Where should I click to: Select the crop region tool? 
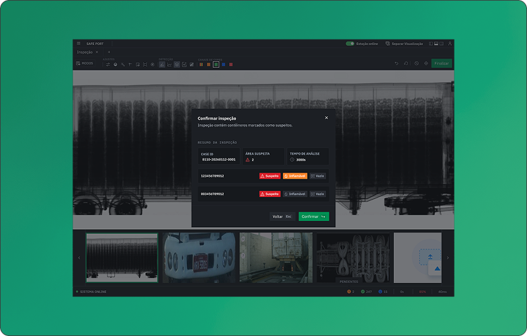[137, 65]
